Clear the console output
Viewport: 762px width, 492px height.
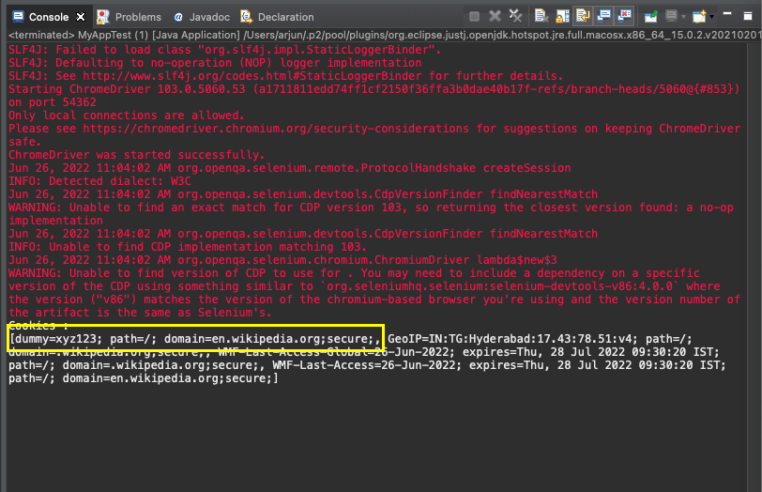(x=541, y=16)
